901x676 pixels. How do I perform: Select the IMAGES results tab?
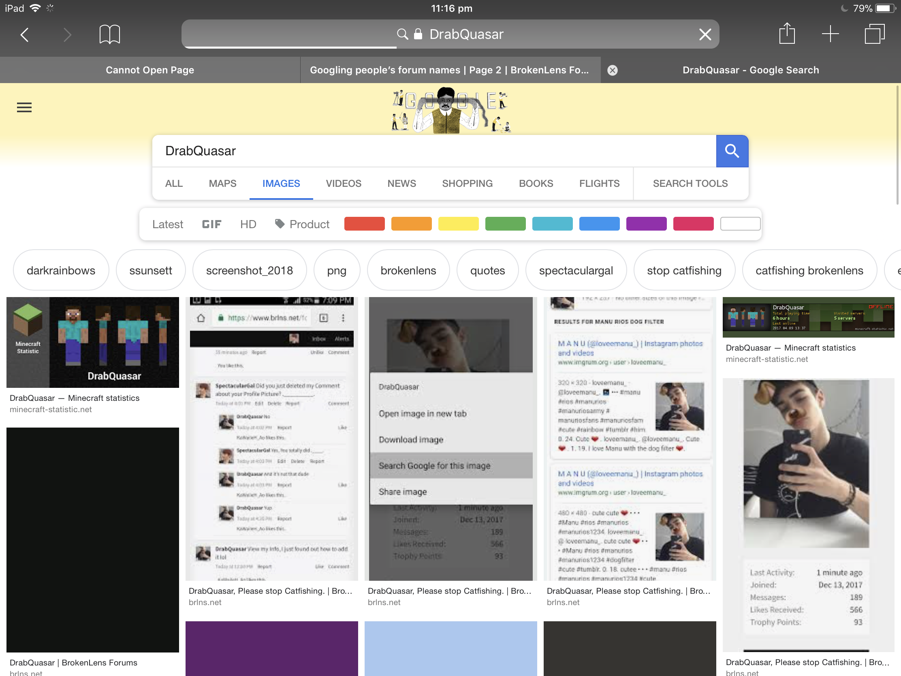pyautogui.click(x=281, y=183)
